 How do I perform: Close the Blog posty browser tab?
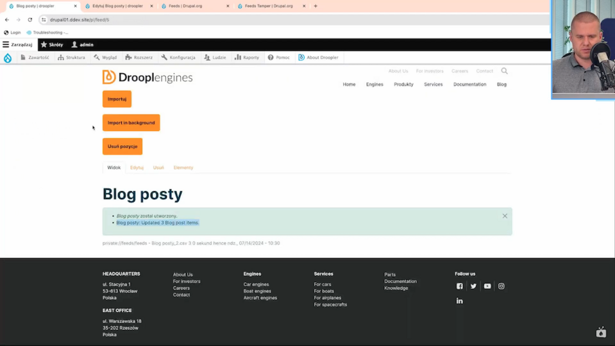pyautogui.click(x=75, y=6)
